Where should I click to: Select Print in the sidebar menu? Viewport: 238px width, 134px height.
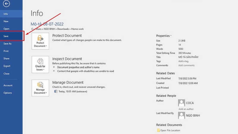pyautogui.click(x=11, y=51)
